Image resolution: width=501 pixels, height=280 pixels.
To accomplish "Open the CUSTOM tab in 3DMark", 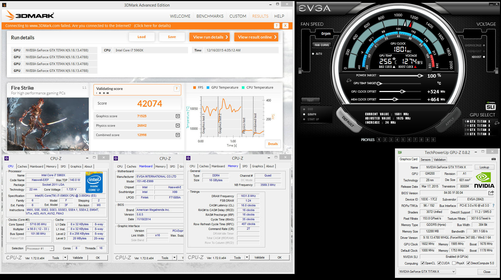I will (x=238, y=16).
